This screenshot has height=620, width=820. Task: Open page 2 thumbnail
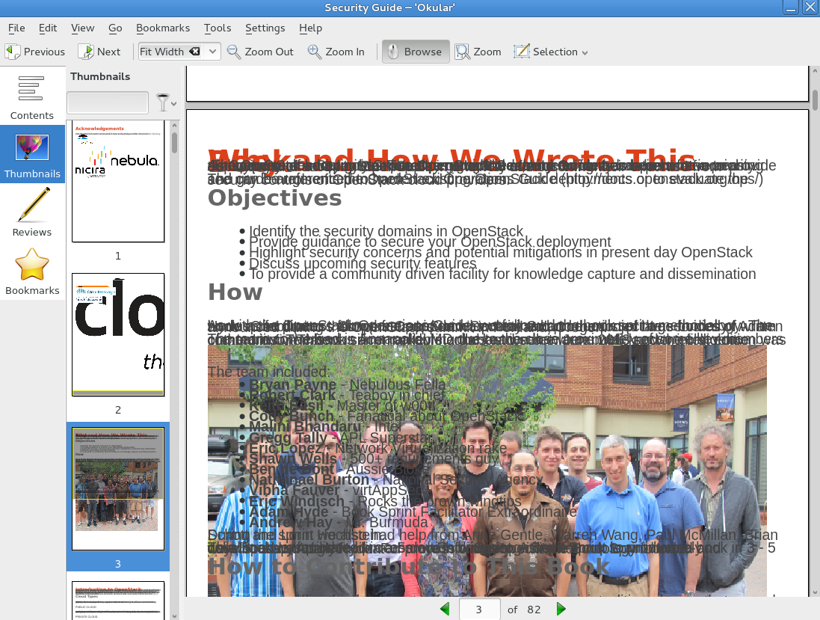click(118, 334)
